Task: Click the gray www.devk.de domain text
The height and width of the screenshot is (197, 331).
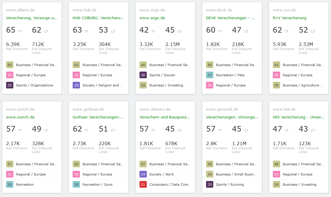Action: [219, 10]
